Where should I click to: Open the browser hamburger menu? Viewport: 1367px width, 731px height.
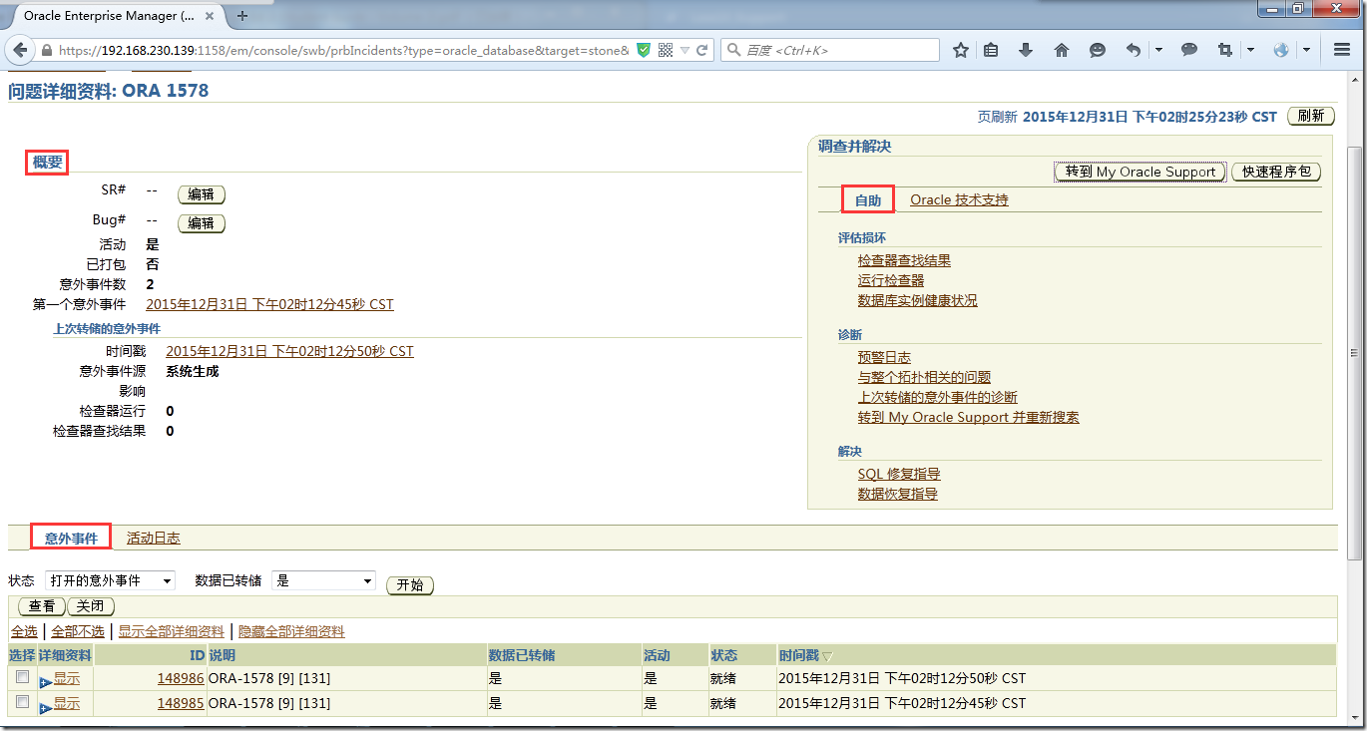(x=1342, y=50)
